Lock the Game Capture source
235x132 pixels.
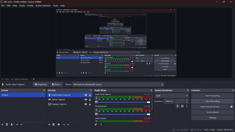pyautogui.click(x=90, y=100)
